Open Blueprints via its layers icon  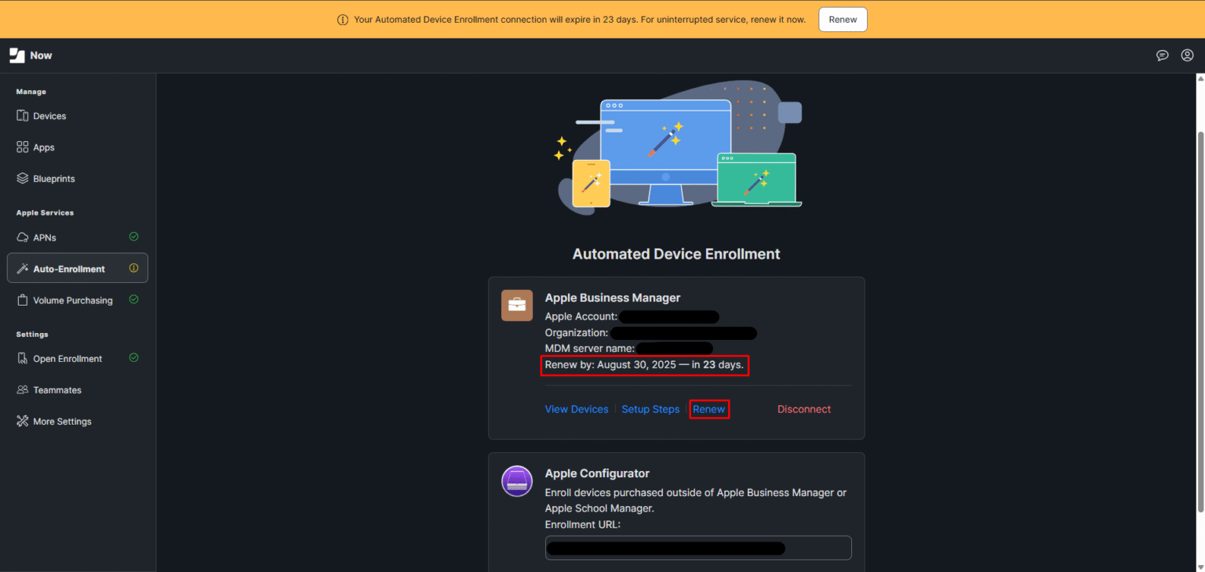(x=22, y=178)
